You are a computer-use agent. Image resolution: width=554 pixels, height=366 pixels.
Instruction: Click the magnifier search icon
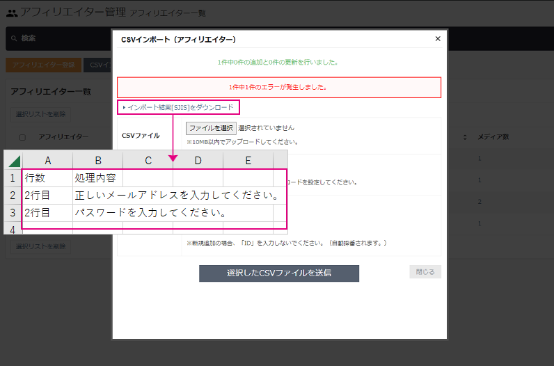click(x=14, y=38)
